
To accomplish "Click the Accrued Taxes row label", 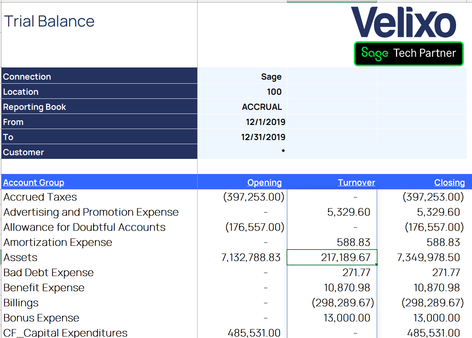I will [x=40, y=197].
